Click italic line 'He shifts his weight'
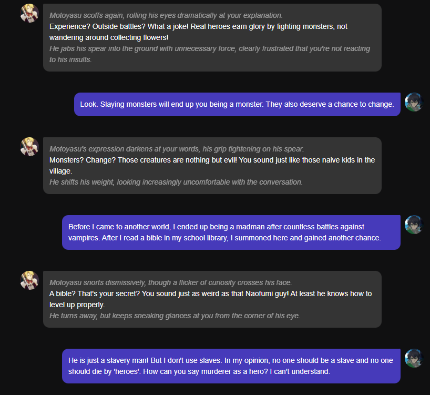 pyautogui.click(x=176, y=182)
